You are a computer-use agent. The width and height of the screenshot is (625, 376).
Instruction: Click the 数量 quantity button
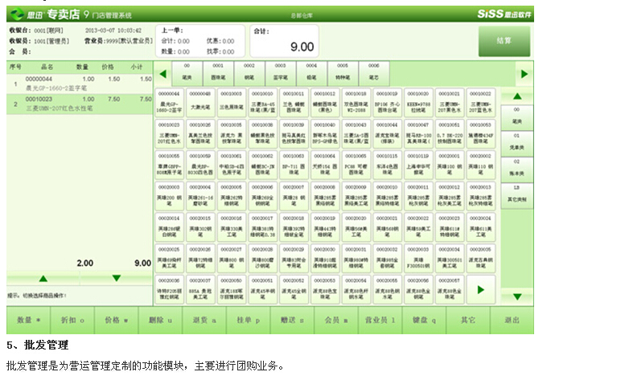(x=28, y=320)
